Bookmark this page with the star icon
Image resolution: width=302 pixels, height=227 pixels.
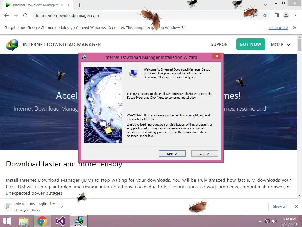coord(265,15)
